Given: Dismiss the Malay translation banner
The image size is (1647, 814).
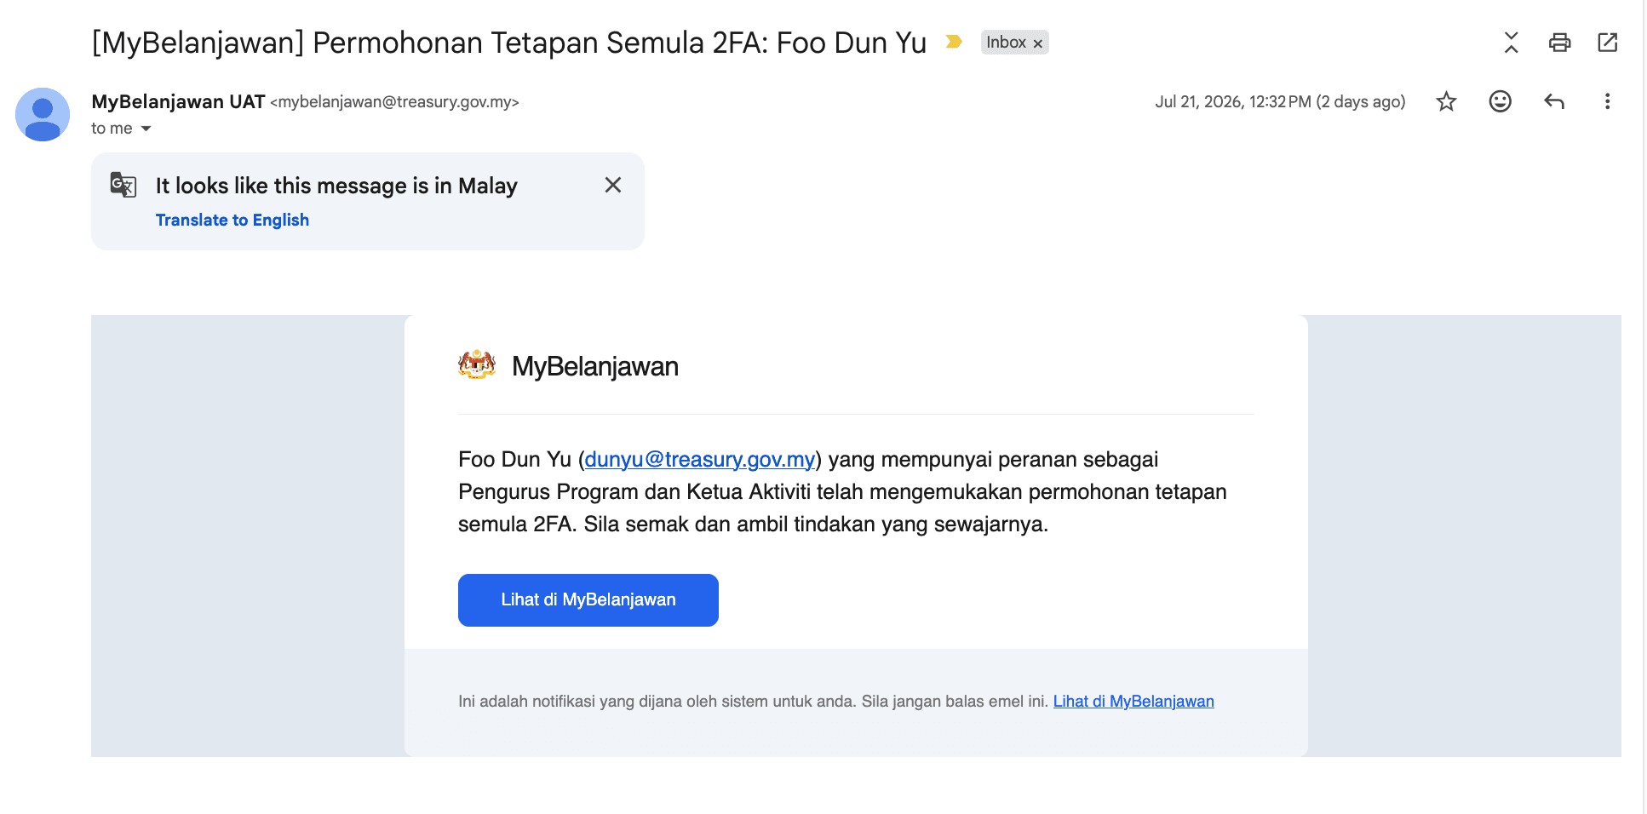Looking at the screenshot, I should pos(613,185).
